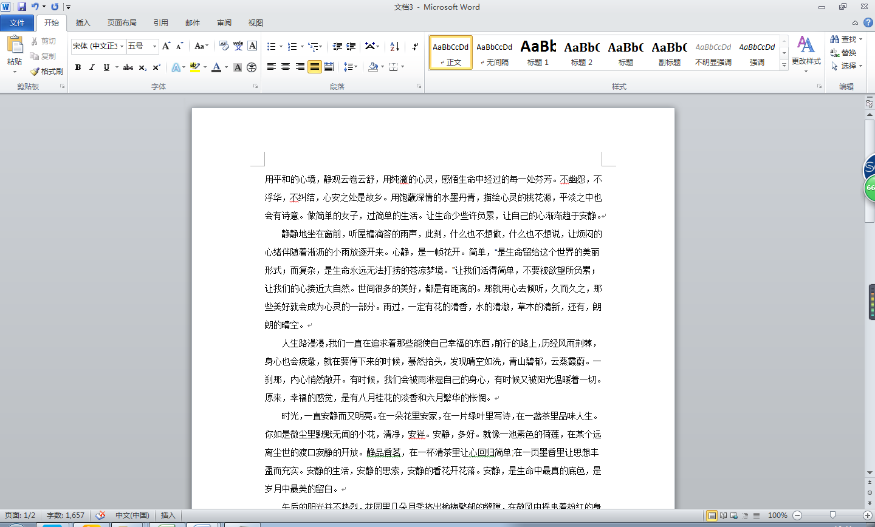Click the 更改样式 (Change Styles) button

click(x=806, y=53)
